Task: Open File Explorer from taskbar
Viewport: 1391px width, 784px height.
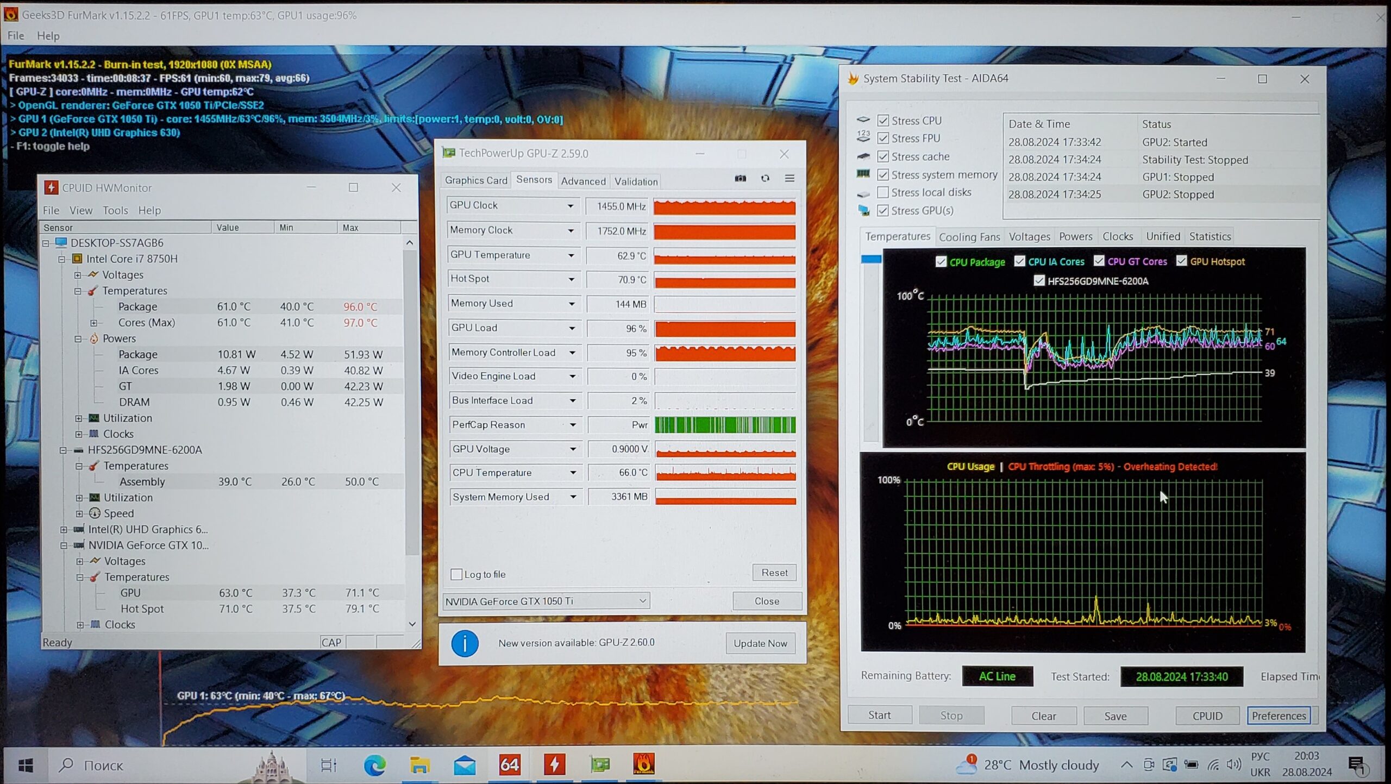Action: coord(419,765)
